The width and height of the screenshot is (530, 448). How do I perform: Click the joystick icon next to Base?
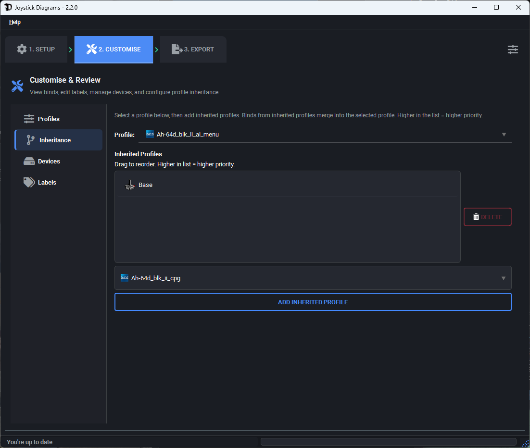pos(130,185)
